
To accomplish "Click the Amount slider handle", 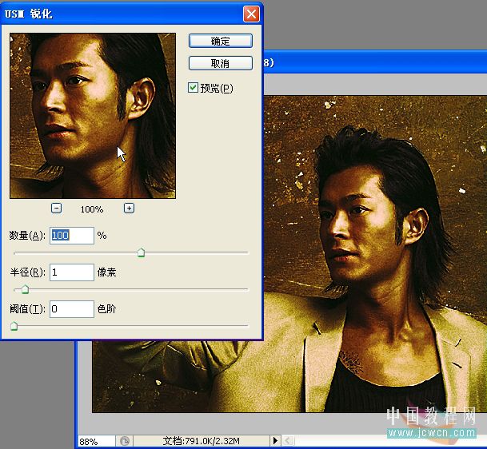I will coord(141,252).
